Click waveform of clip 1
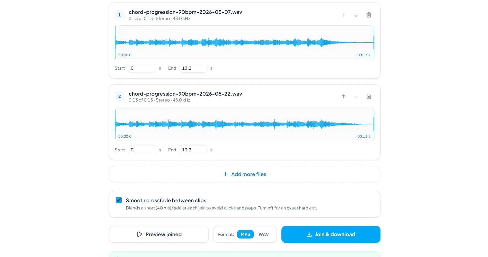488x257 pixels. pyautogui.click(x=245, y=42)
